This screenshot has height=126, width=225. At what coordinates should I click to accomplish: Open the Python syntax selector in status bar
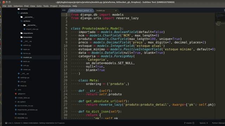(218, 123)
